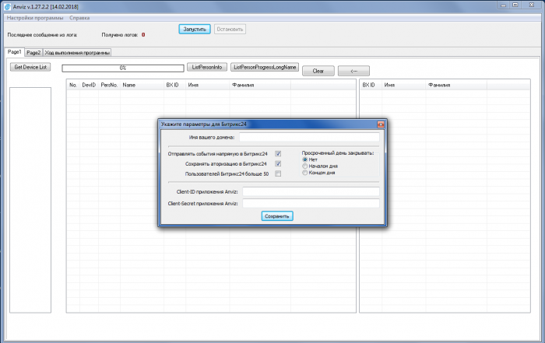This screenshot has height=343, width=545.
Task: Click the No. column header
Action: (73, 85)
